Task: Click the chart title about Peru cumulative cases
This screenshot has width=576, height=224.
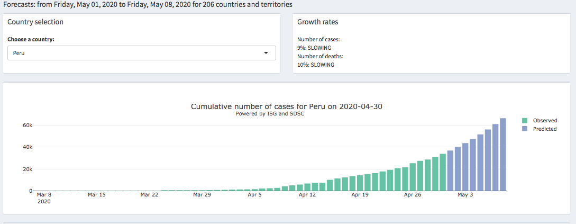Action: 286,106
